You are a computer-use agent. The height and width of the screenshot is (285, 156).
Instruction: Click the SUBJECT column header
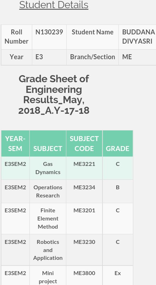click(48, 144)
